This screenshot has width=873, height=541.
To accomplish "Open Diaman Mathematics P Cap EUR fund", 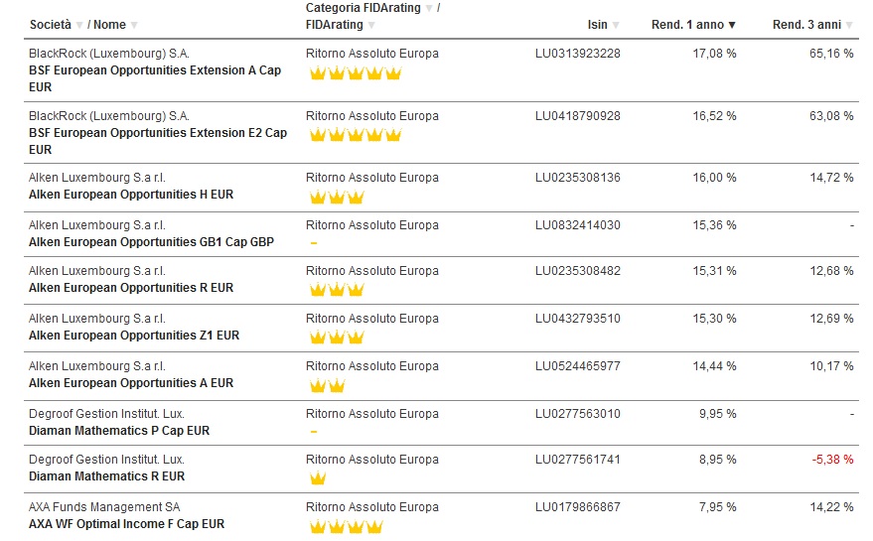I will pyautogui.click(x=119, y=431).
